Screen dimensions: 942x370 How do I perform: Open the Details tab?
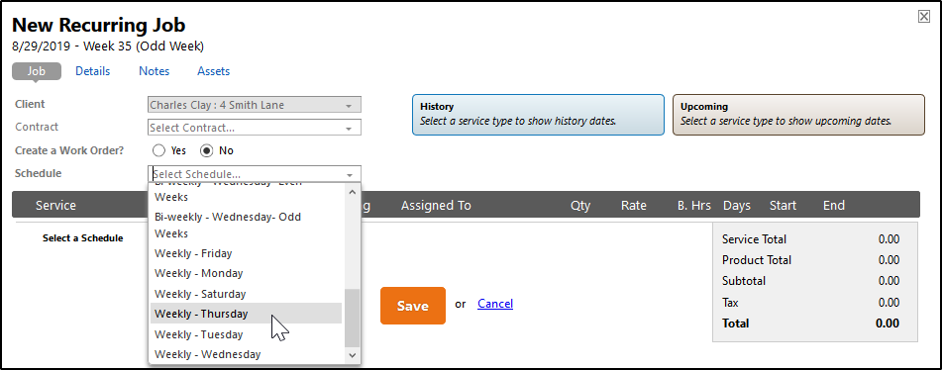point(92,71)
